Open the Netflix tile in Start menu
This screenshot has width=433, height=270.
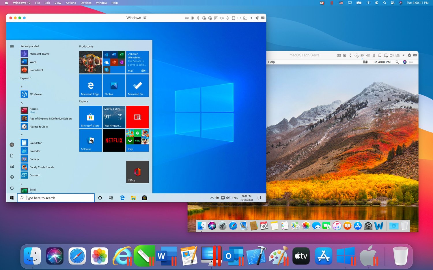click(x=114, y=140)
